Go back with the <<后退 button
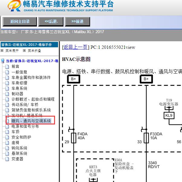 (51, 22)
